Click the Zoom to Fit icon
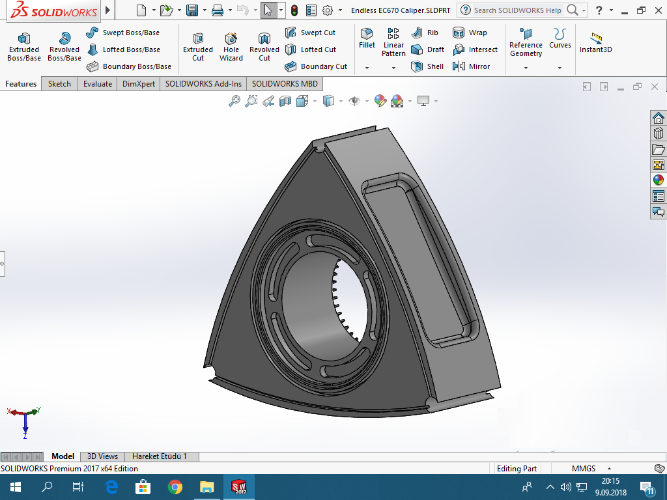 234,101
